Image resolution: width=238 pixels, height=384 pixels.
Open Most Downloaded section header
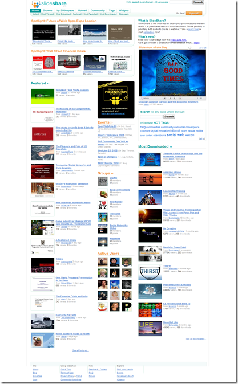tap(155, 146)
